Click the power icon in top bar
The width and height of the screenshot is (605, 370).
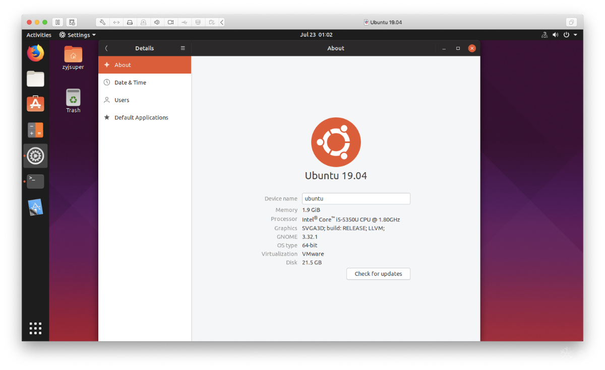click(x=566, y=35)
